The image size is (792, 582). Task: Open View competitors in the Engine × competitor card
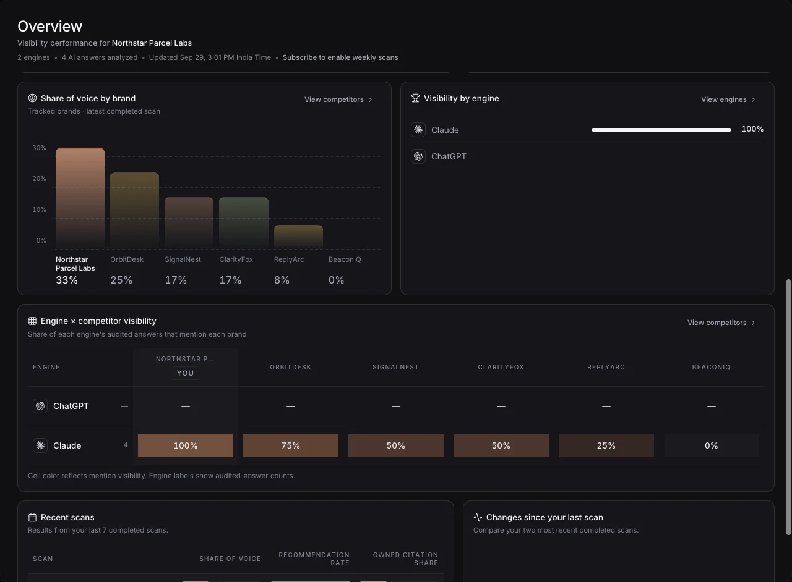721,323
